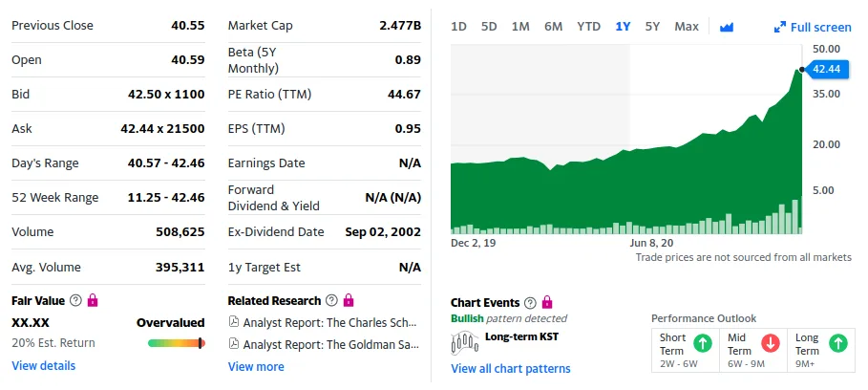Click the 20% Est. Return text
Image resolution: width=868 pixels, height=390 pixels.
tap(53, 343)
